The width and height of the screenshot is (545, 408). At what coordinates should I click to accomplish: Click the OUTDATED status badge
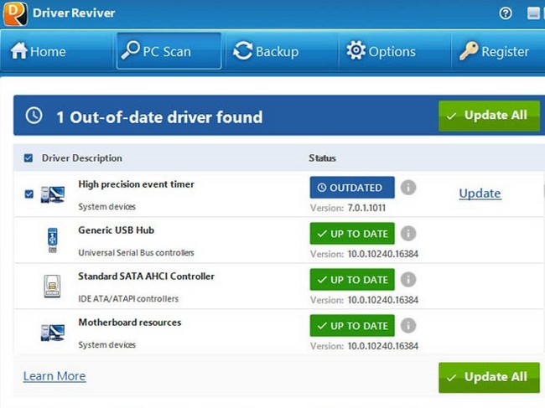352,188
